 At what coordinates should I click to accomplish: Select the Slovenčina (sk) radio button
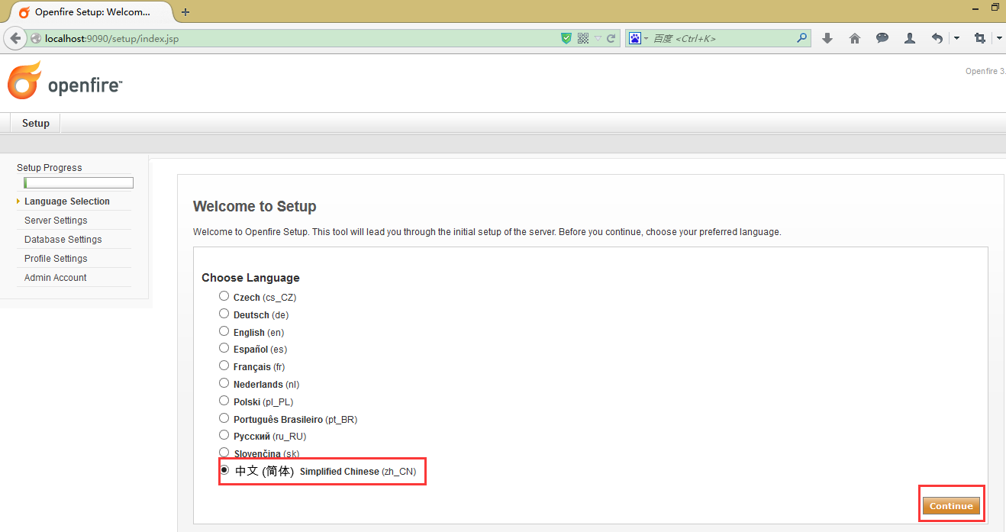pos(224,453)
